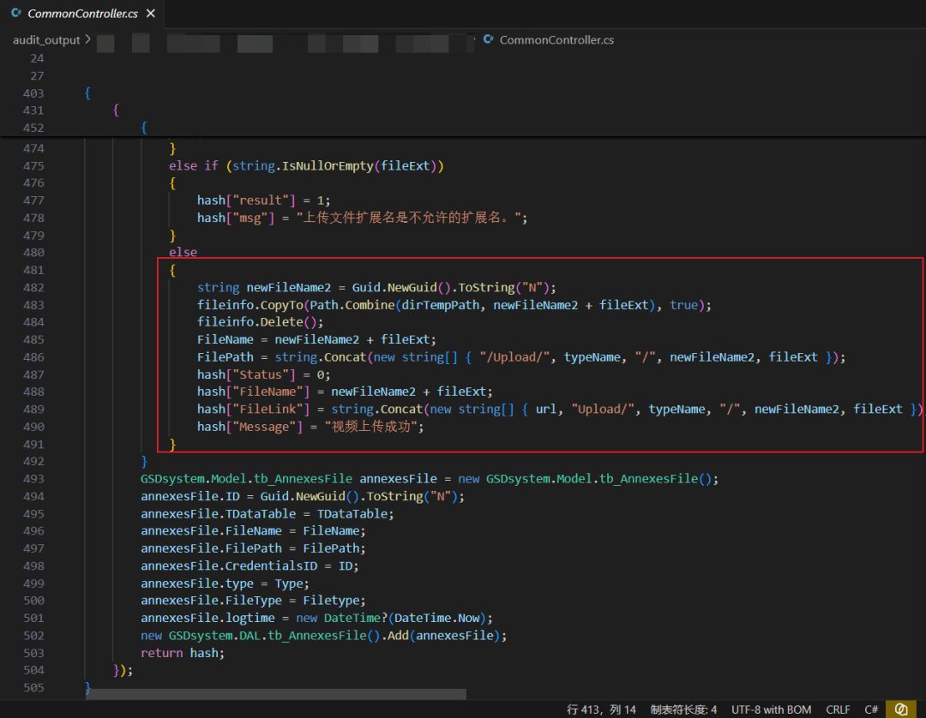Expand the breadcrumb chevron after audit_output
The width and height of the screenshot is (926, 718).
(87, 39)
